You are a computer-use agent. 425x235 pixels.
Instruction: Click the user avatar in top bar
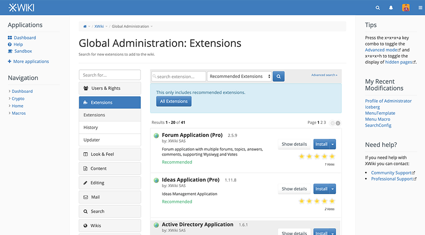point(406,8)
